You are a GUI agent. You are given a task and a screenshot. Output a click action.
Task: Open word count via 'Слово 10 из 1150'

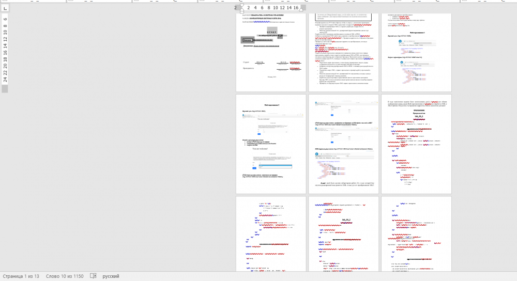pyautogui.click(x=65, y=276)
